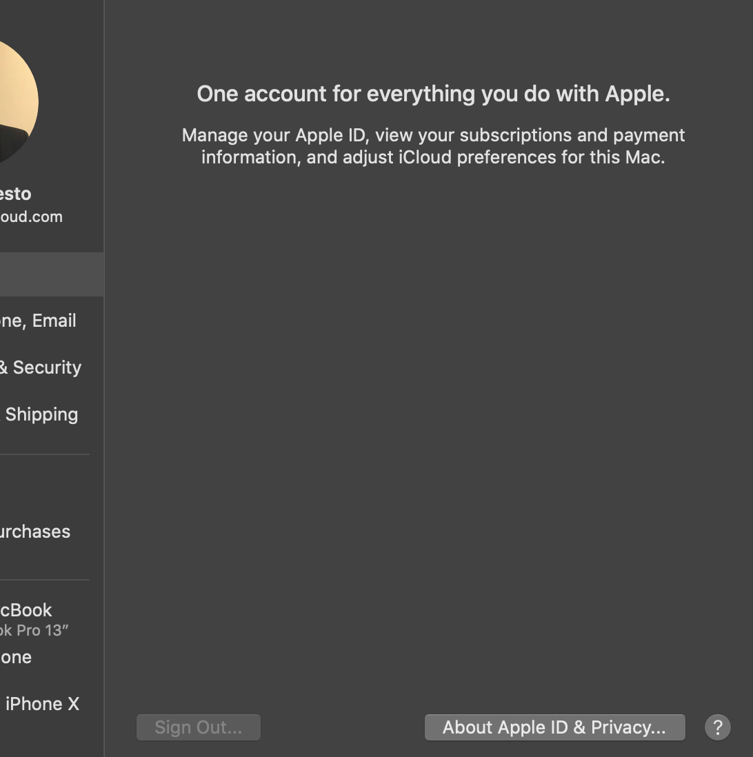Click the "One account for everything" heading
Screen dimensions: 753x757
tap(433, 94)
